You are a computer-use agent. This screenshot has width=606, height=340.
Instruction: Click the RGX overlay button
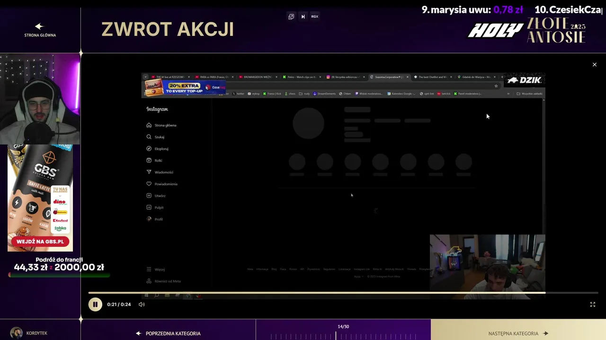[315, 17]
